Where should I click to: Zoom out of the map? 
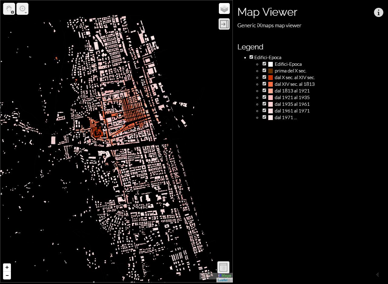(7, 275)
